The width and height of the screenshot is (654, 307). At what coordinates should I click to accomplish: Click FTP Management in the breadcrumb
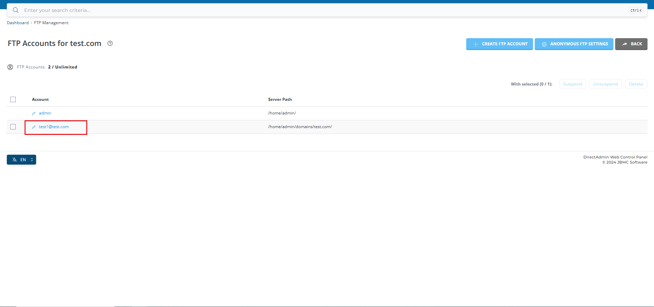pos(51,23)
